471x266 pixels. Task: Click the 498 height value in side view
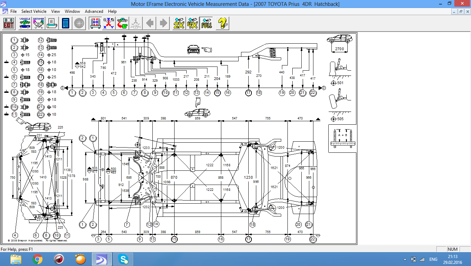pyautogui.click(x=72, y=73)
